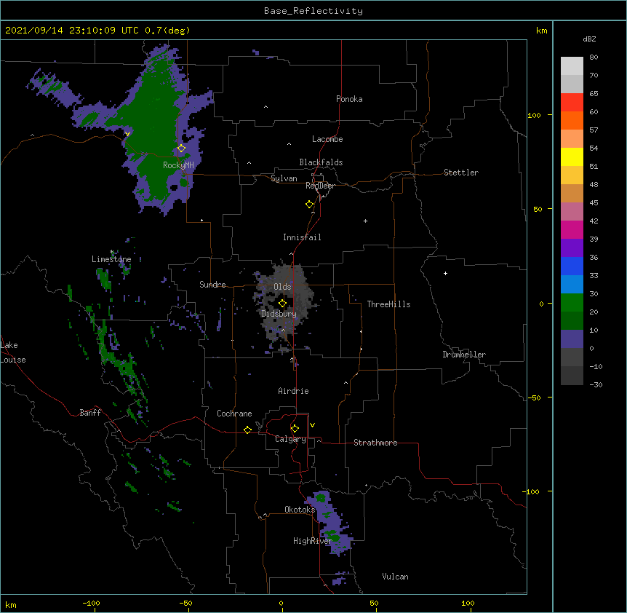Click the HighRiver label
This screenshot has height=613, width=627.
(x=313, y=541)
